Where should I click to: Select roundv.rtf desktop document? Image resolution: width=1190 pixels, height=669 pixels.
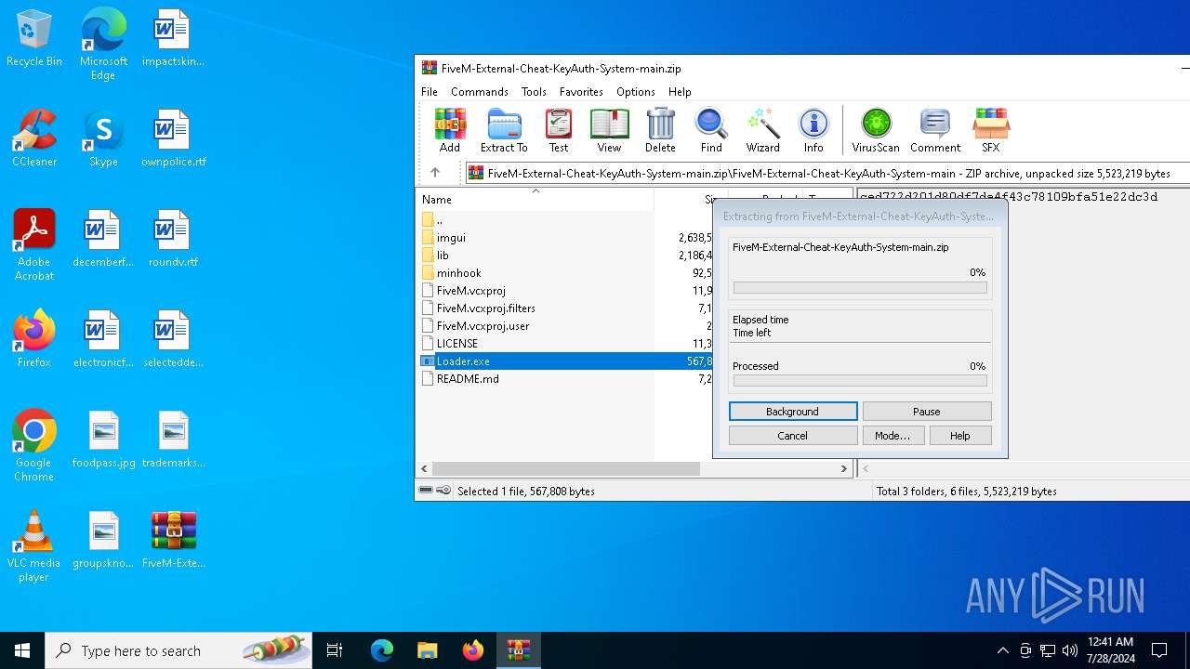coord(174,239)
